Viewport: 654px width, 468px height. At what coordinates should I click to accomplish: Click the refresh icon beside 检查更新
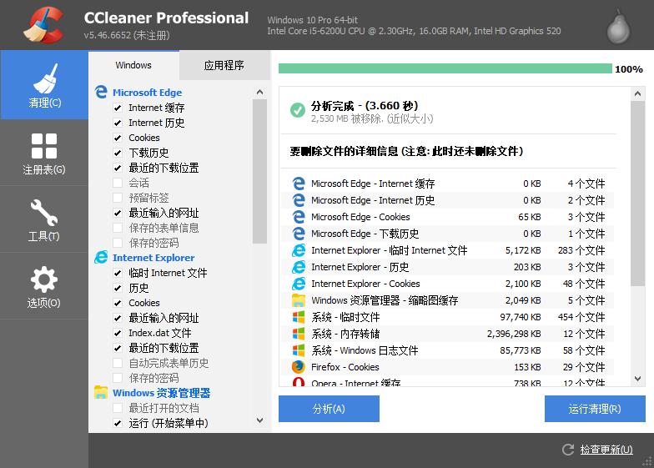568,449
